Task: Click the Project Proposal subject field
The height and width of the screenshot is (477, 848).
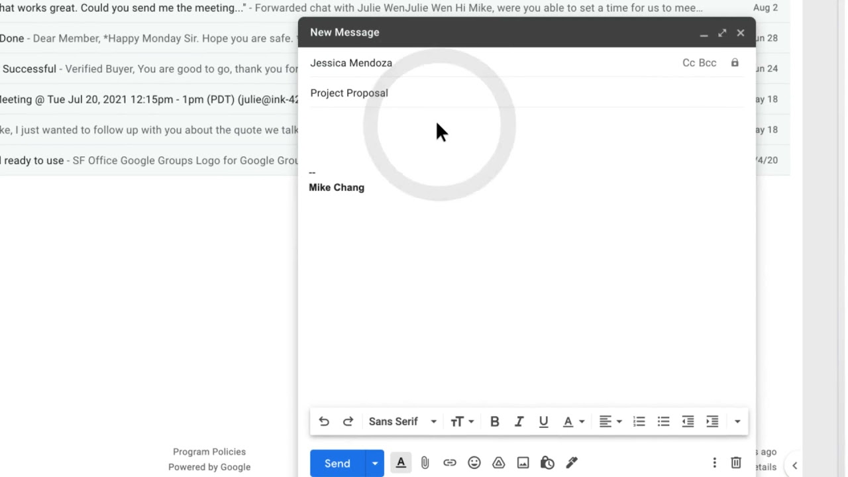Action: (527, 93)
